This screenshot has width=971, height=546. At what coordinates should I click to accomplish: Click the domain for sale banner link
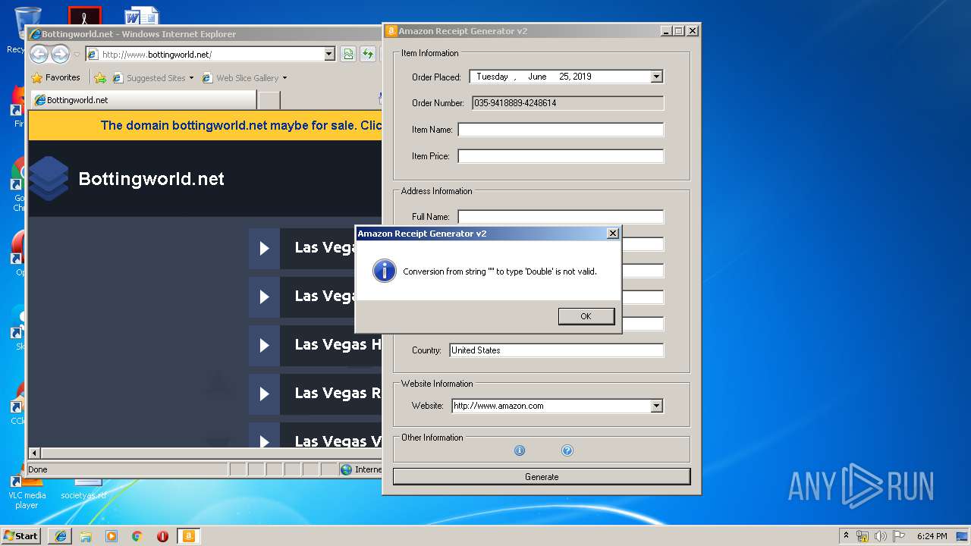tap(241, 125)
